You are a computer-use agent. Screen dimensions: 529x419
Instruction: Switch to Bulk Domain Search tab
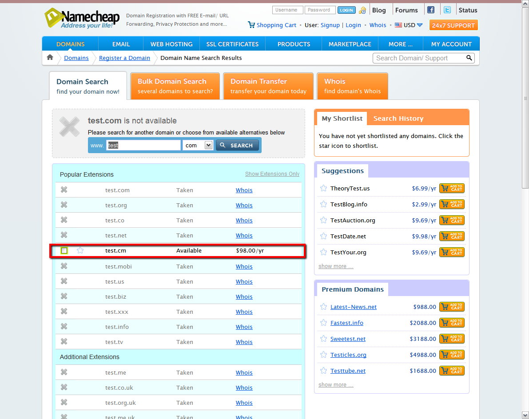click(175, 86)
